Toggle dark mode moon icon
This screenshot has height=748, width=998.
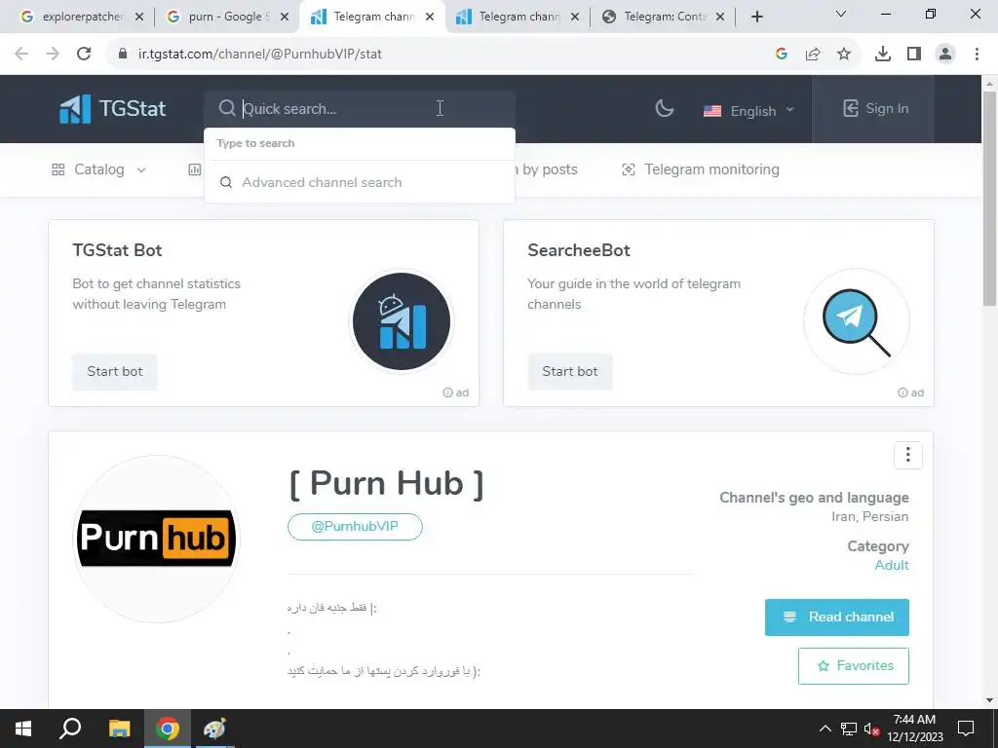(x=664, y=109)
